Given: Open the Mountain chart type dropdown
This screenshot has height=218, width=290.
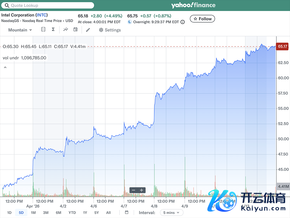Looking at the screenshot, I should (x=20, y=30).
